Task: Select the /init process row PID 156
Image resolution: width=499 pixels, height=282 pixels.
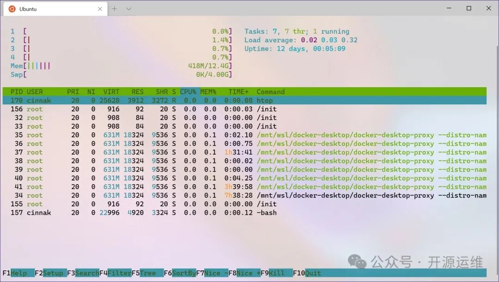Action: 244,109
